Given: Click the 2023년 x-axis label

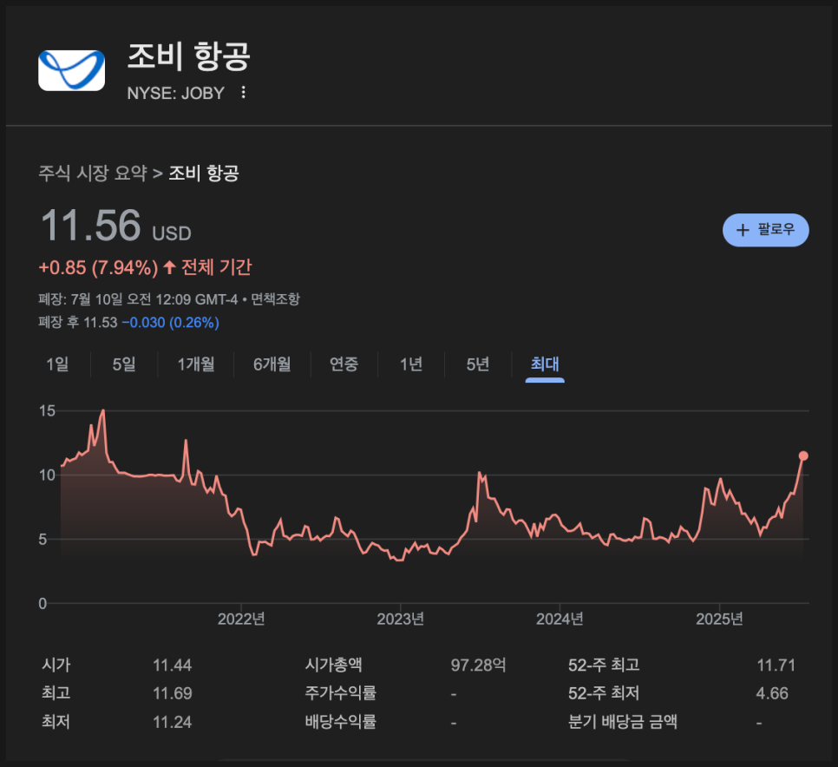Looking at the screenshot, I should [x=400, y=619].
